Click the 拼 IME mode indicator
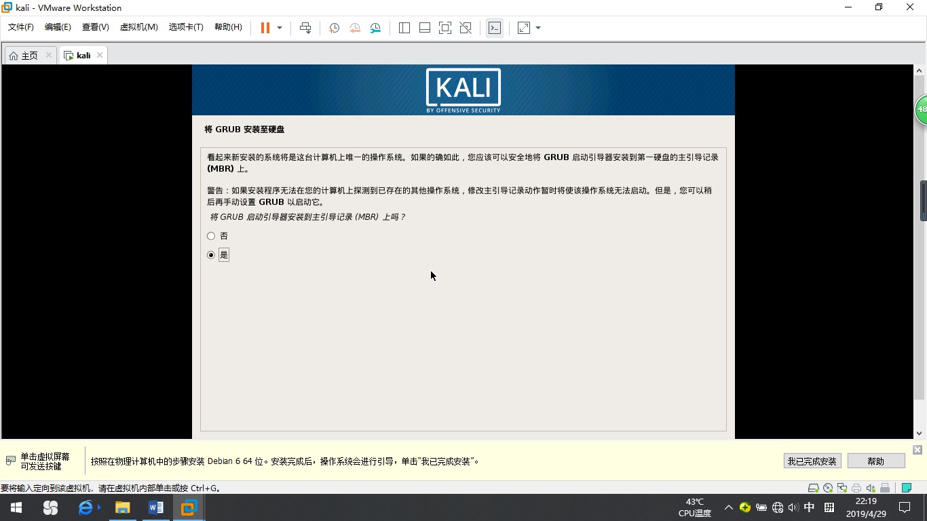927x521 pixels. (829, 507)
